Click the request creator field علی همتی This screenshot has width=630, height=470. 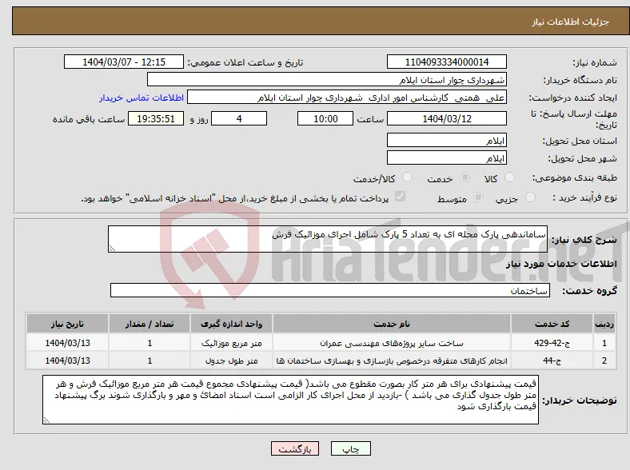click(347, 98)
